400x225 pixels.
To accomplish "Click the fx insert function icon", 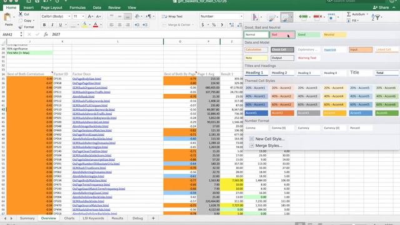I will [x=46, y=34].
